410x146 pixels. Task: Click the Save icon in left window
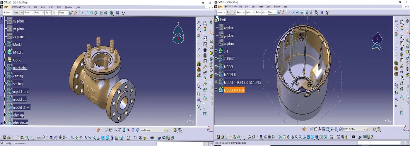pyautogui.click(x=5, y=138)
